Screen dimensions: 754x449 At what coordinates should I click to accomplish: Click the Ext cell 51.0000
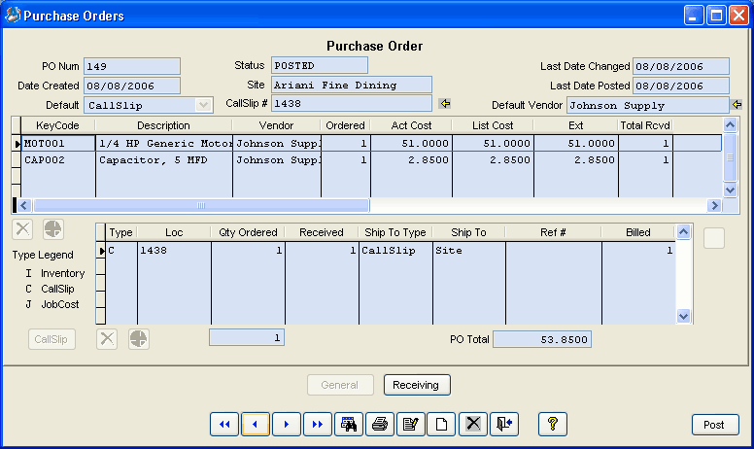point(576,143)
